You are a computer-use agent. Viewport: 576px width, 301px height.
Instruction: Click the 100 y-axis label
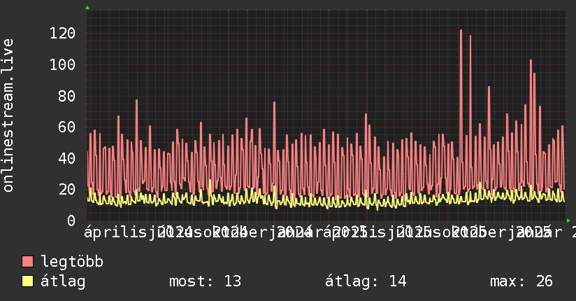point(62,65)
